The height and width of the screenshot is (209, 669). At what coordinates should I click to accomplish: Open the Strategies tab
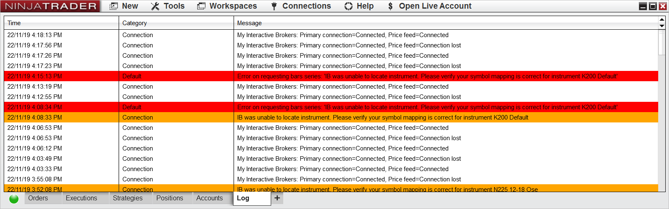(128, 198)
